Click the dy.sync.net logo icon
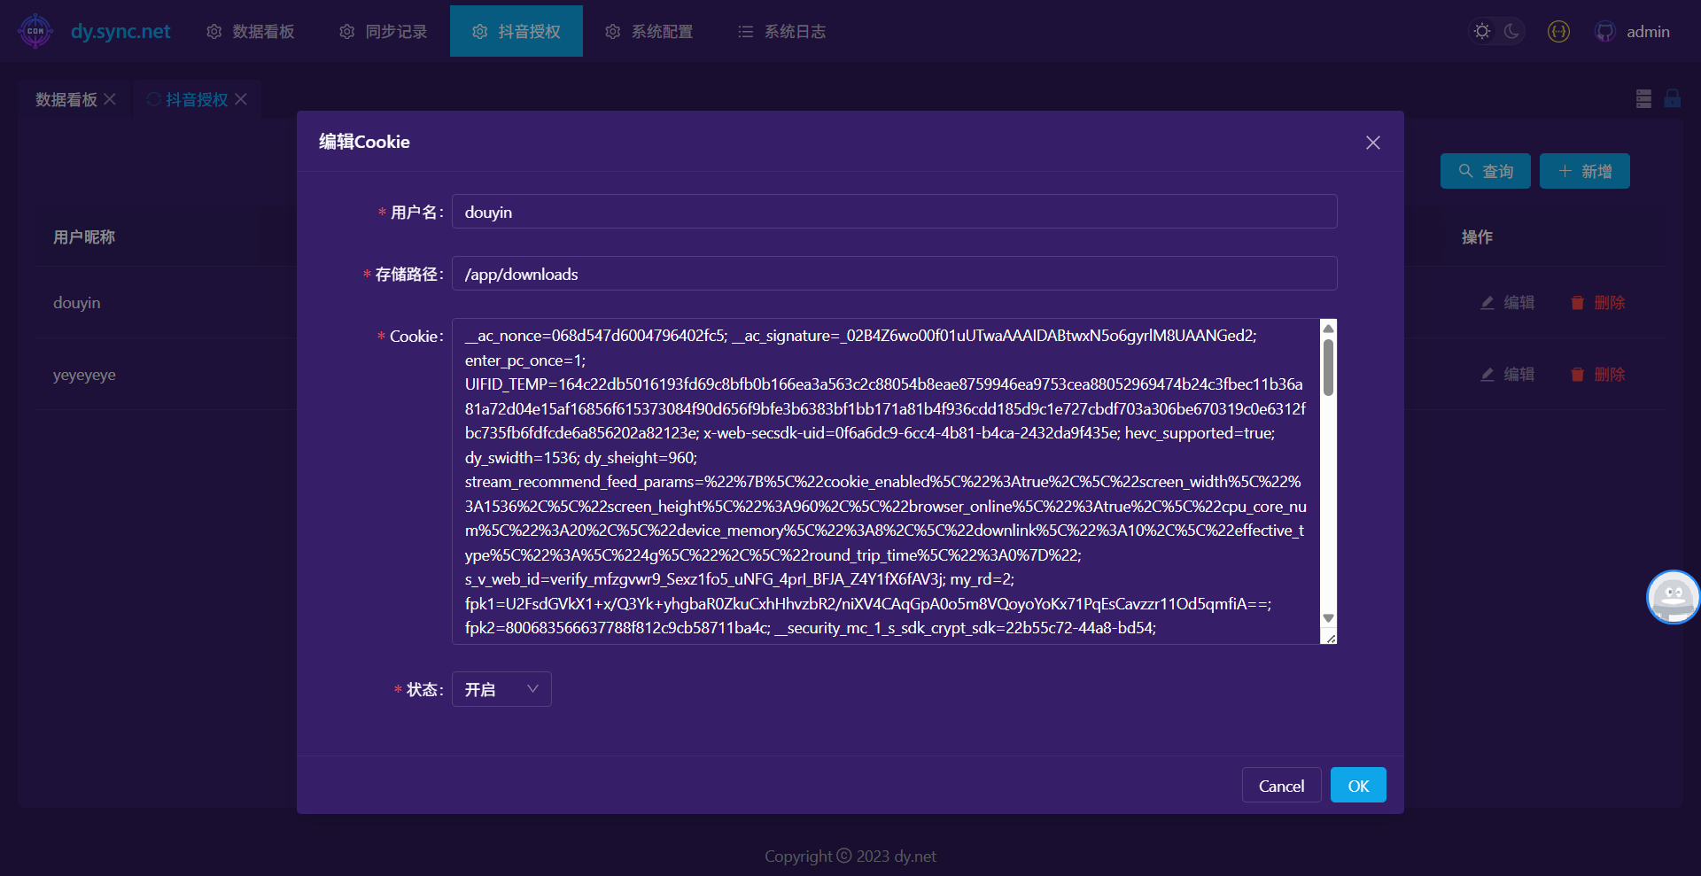This screenshot has height=876, width=1701. coord(35,31)
